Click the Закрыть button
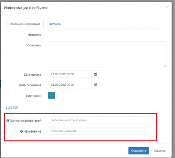Image resolution: width=175 pixels, height=158 pixels. (160, 151)
